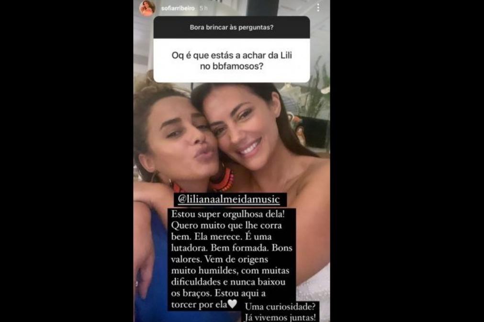
Task: Tap the black area left of the story
Action: coord(67,161)
